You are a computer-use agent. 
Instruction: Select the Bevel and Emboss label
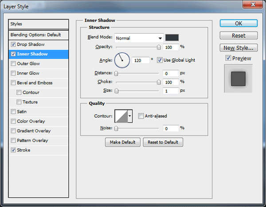[x=35, y=83]
